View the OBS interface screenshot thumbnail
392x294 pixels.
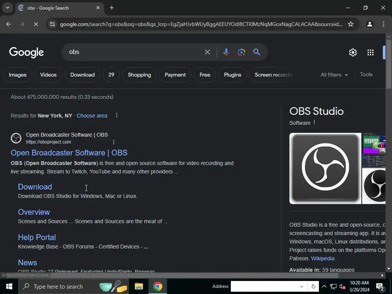coord(374,150)
